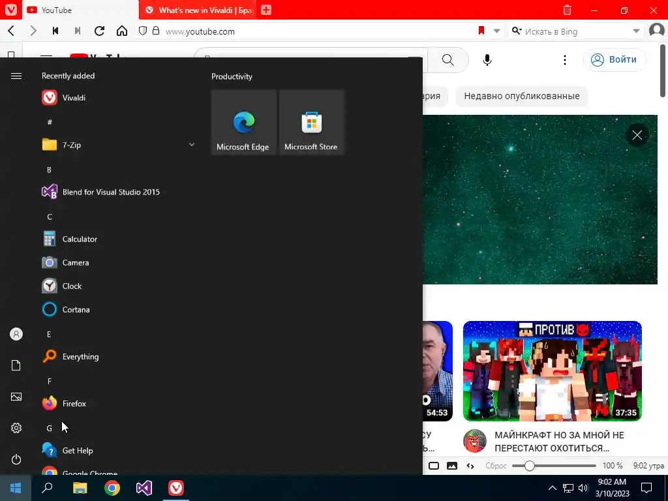Click the page zoom slider
This screenshot has width=668, height=501.
554,466
